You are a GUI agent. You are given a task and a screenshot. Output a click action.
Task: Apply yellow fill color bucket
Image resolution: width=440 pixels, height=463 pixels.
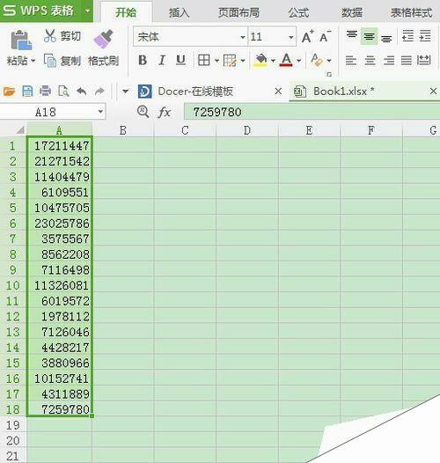[x=260, y=60]
